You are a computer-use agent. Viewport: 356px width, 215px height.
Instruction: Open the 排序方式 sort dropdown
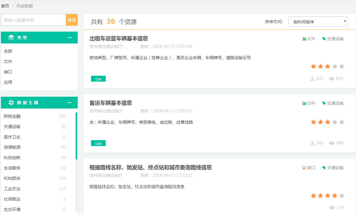[x=318, y=22]
